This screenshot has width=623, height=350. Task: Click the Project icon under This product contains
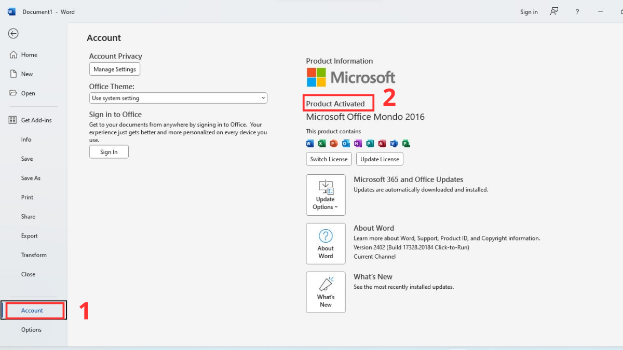point(406,144)
